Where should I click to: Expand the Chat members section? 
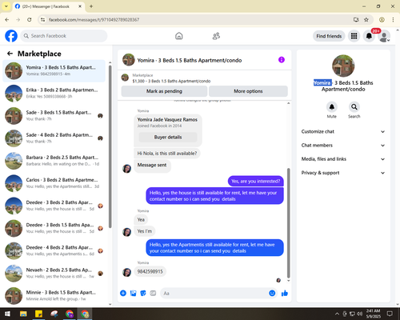pyautogui.click(x=343, y=146)
